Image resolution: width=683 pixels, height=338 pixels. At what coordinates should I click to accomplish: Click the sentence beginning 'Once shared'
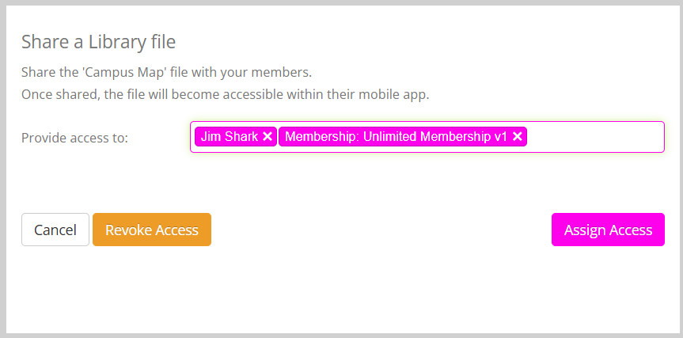point(225,94)
